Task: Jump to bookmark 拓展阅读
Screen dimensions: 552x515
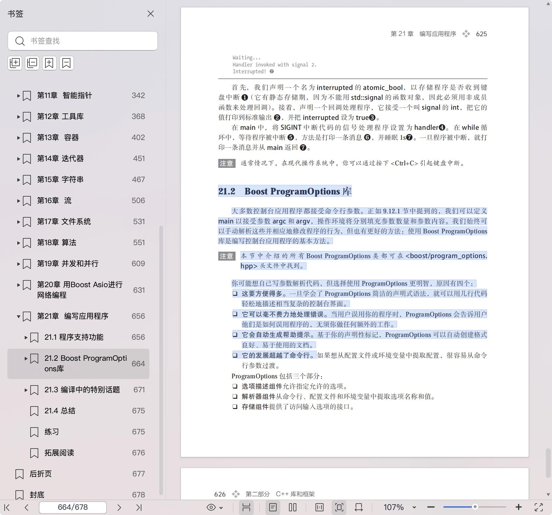Action: coord(59,453)
